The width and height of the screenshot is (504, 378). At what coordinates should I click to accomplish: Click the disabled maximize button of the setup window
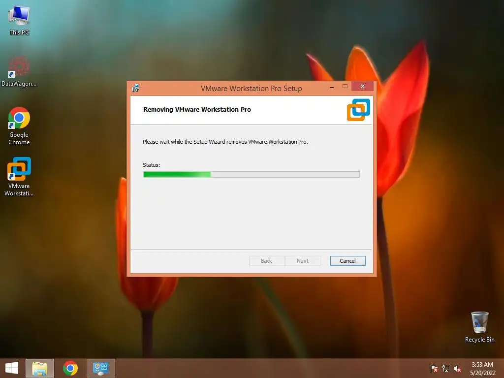[345, 87]
